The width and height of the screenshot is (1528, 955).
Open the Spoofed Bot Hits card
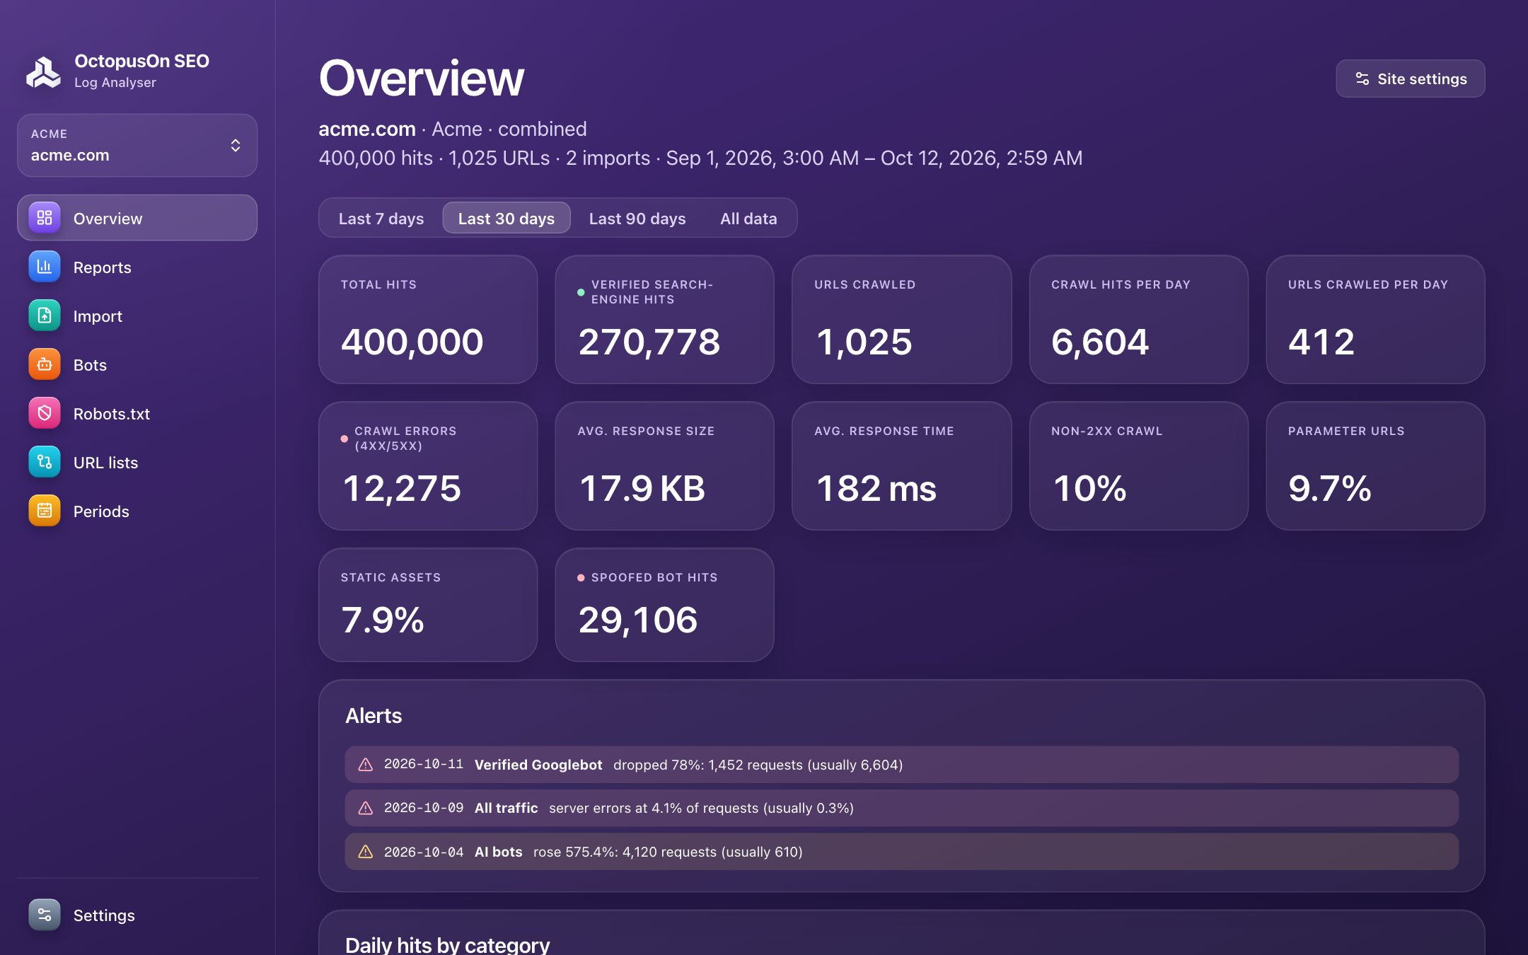tap(664, 605)
